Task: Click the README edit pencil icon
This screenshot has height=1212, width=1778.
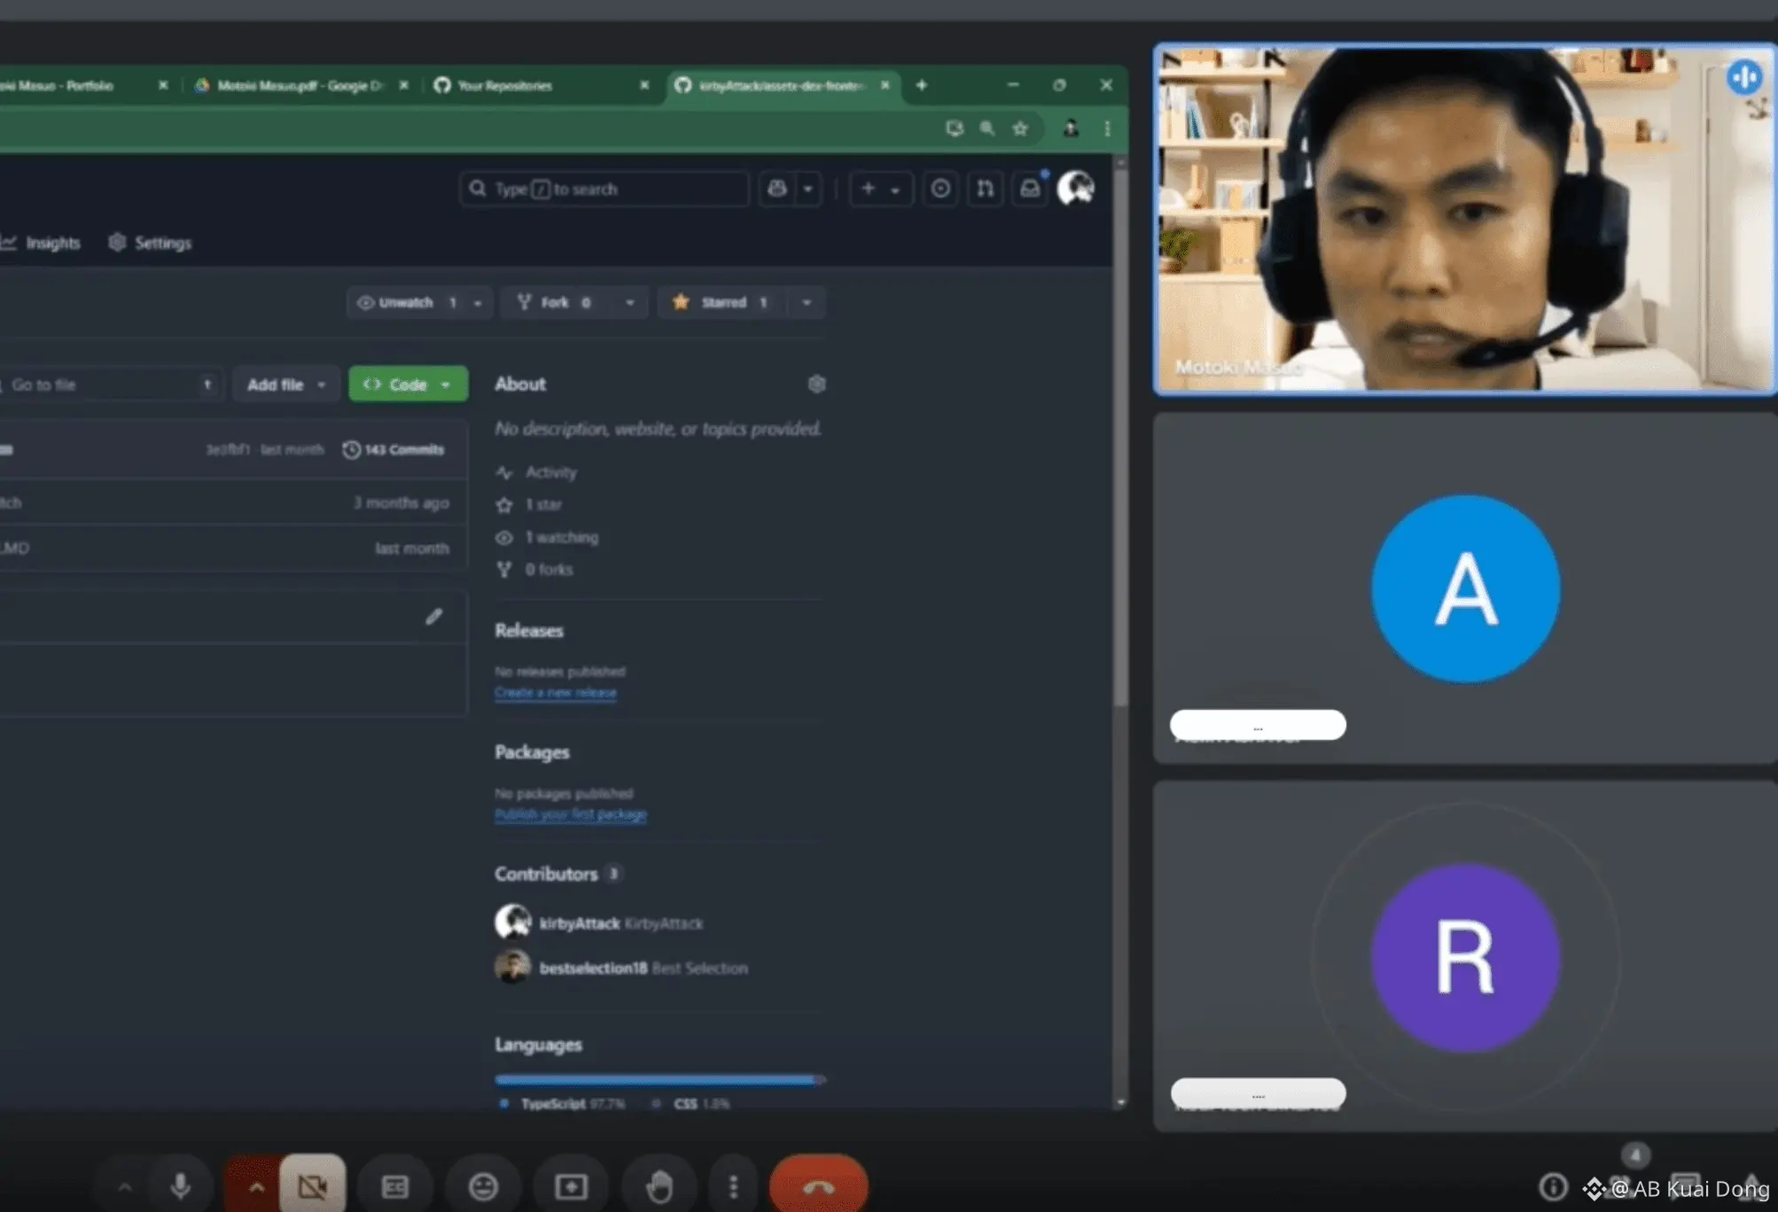Action: [x=433, y=617]
